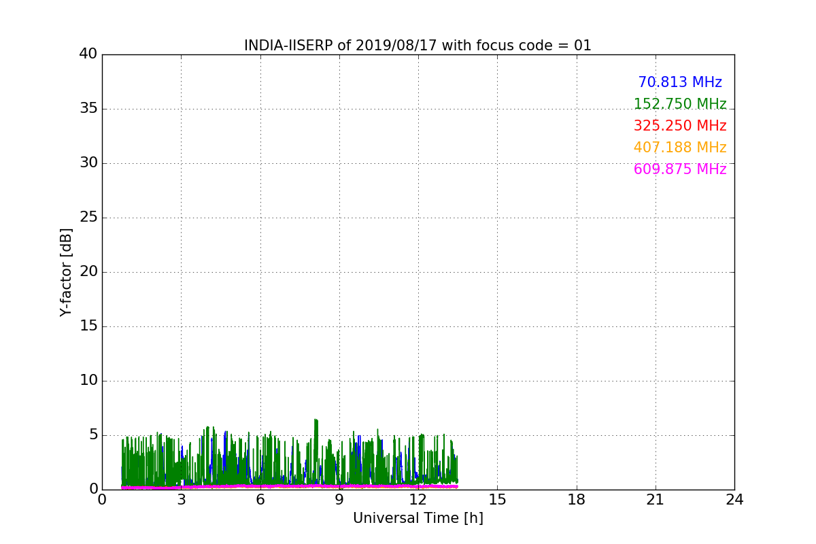Click the y-axis tick label 20
The width and height of the screenshot is (816, 544).
tap(88, 272)
